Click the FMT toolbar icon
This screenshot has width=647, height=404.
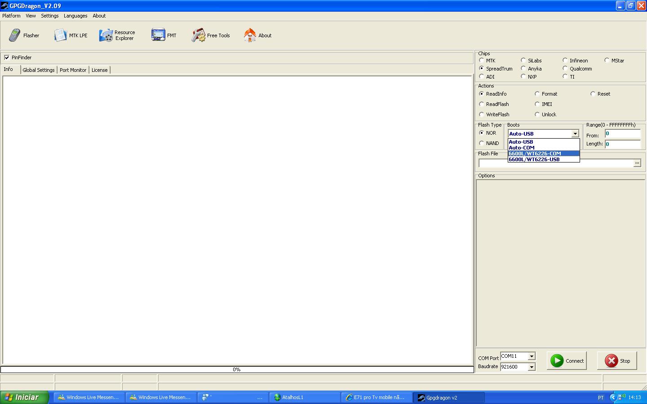(x=164, y=35)
